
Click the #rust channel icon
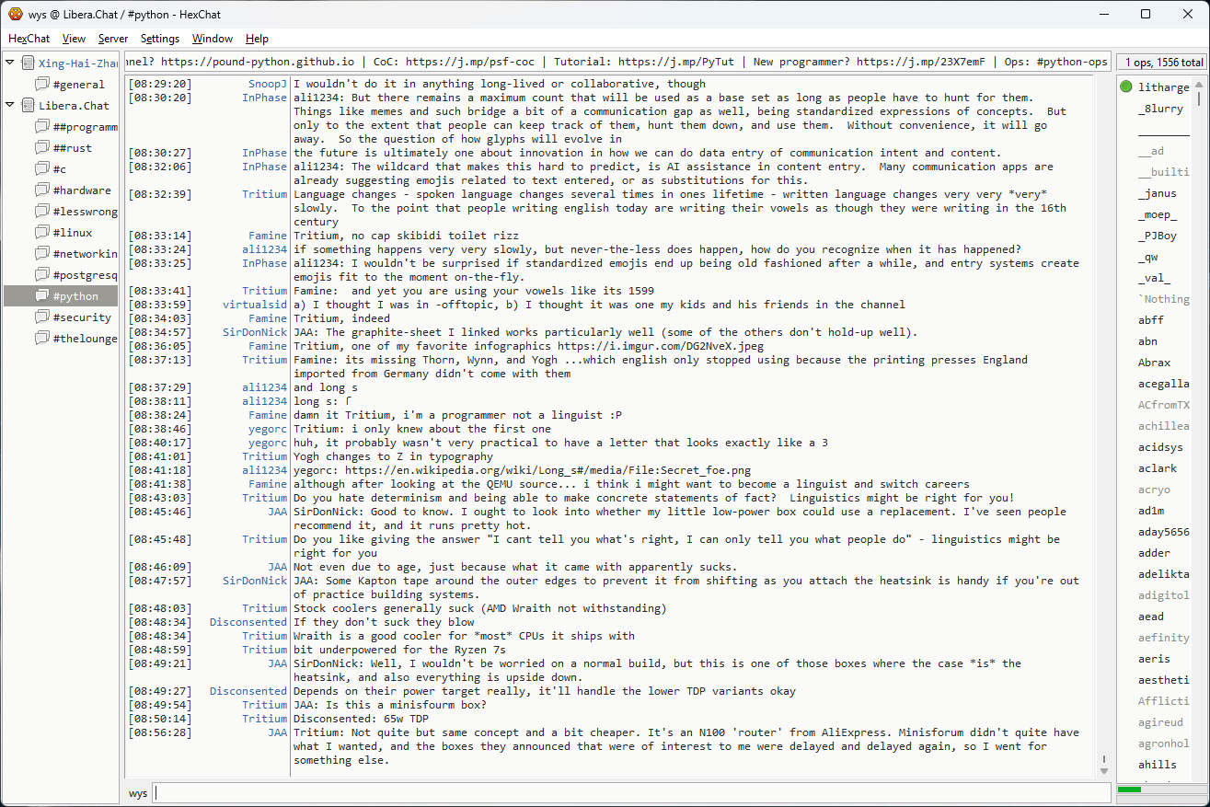coord(41,148)
